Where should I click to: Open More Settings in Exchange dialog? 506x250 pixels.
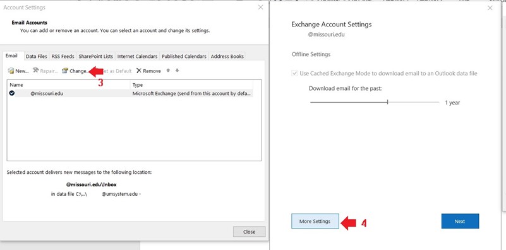(315, 222)
